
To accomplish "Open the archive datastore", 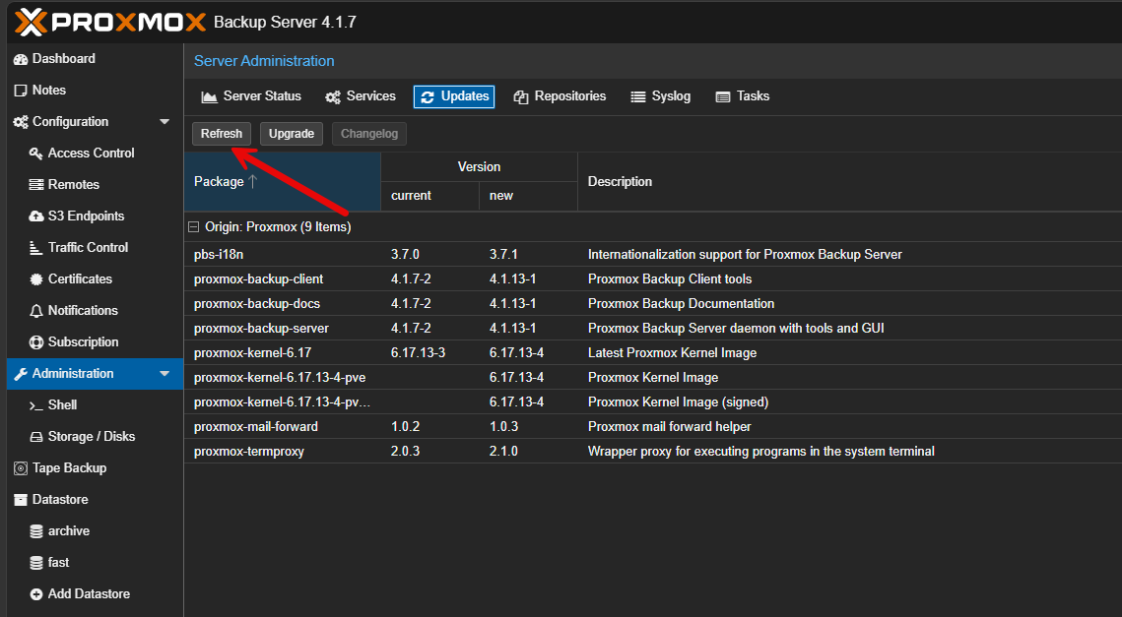I will click(x=95, y=530).
